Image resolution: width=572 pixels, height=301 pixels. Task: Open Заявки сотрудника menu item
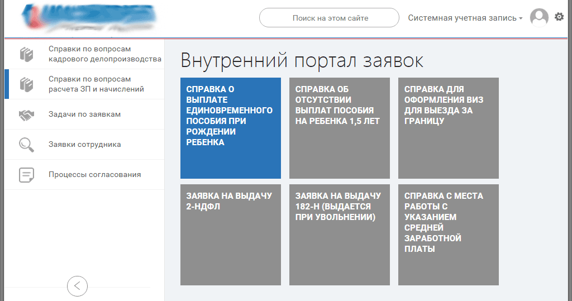[84, 145]
